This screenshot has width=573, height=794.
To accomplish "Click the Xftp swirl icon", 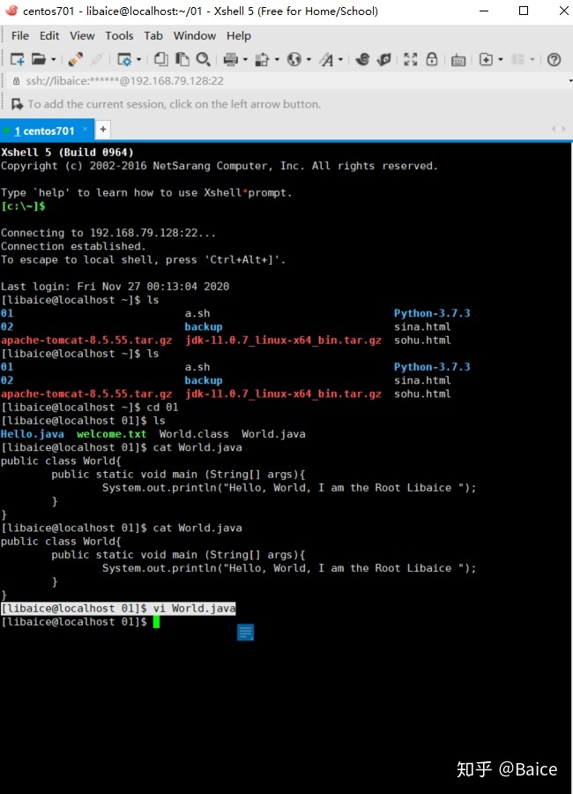I will 362,59.
